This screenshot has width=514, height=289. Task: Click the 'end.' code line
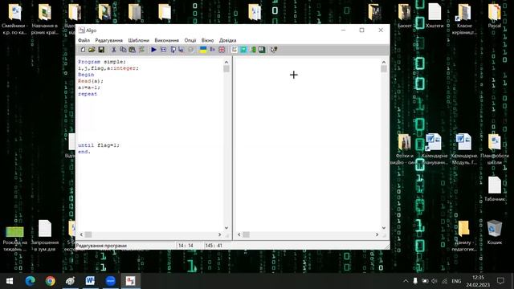point(84,152)
